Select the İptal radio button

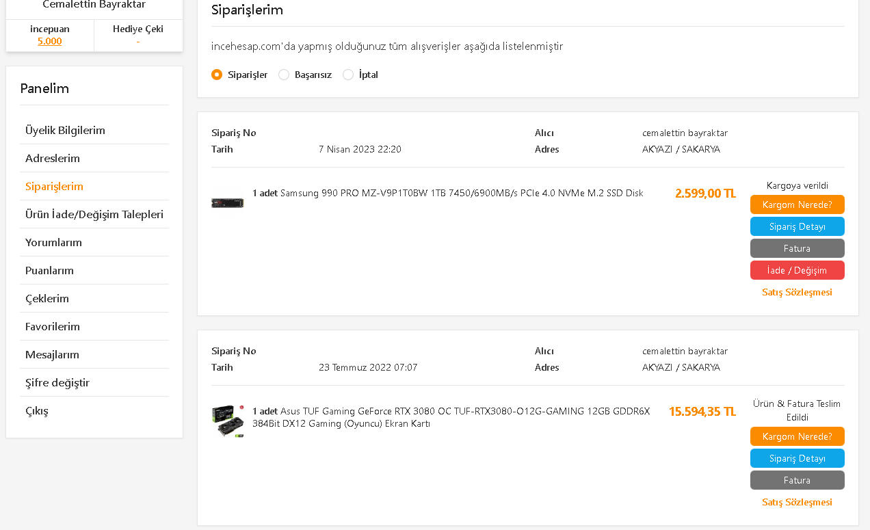348,75
